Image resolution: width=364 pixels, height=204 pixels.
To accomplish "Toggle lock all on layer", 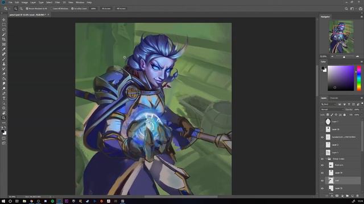I will coord(345,114).
